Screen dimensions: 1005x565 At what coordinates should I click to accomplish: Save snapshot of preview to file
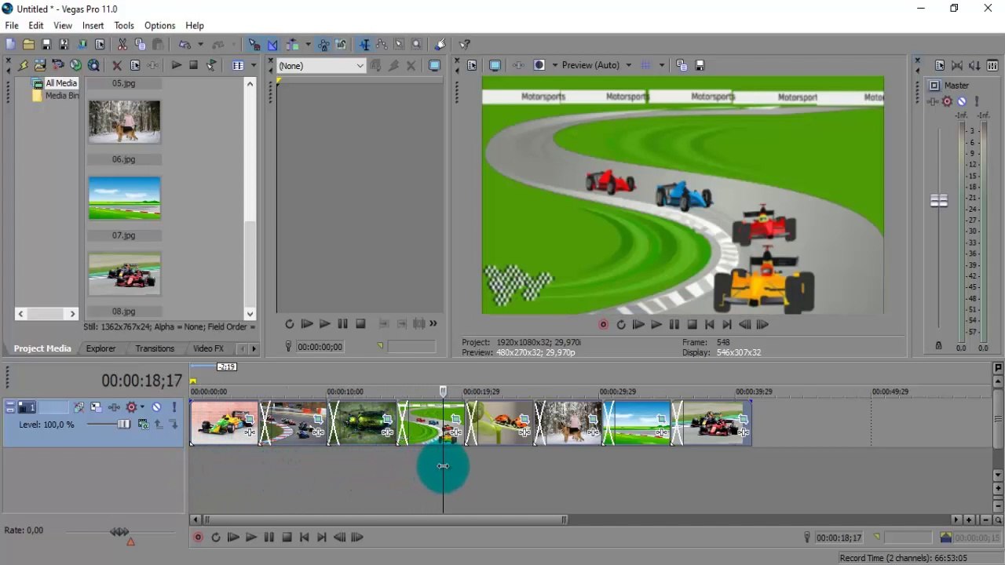tap(700, 66)
